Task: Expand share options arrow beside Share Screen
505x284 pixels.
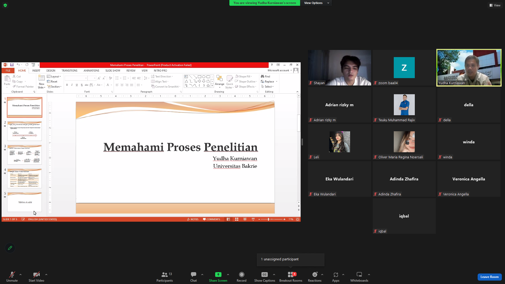Action: 228,275
